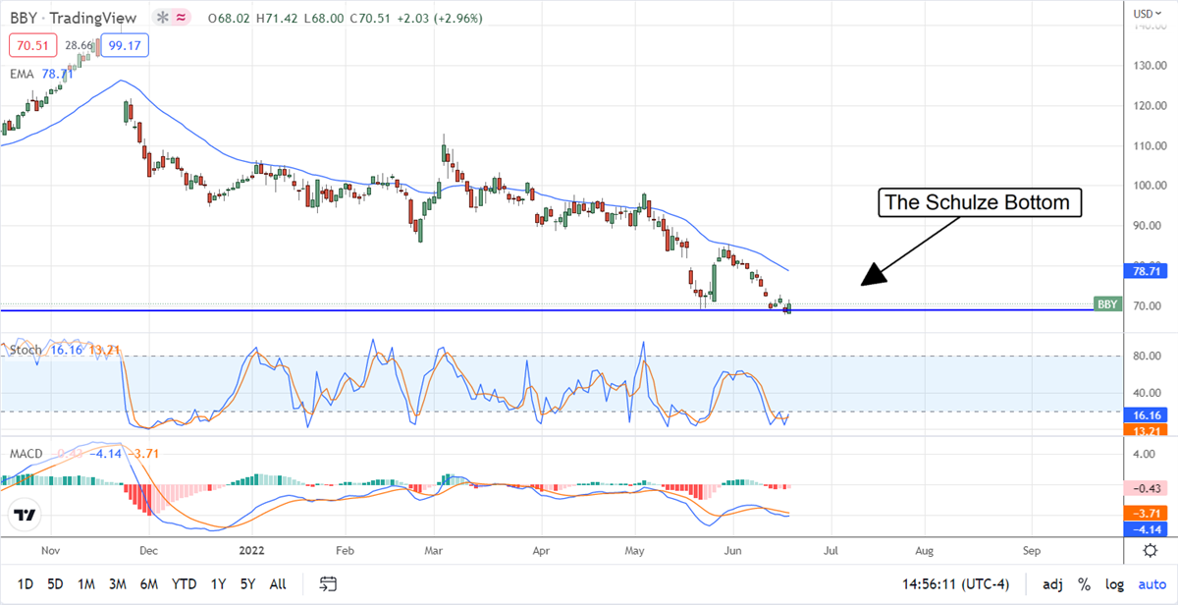The image size is (1178, 605).
Task: Toggle the adj price adjustment
Action: [x=1052, y=584]
